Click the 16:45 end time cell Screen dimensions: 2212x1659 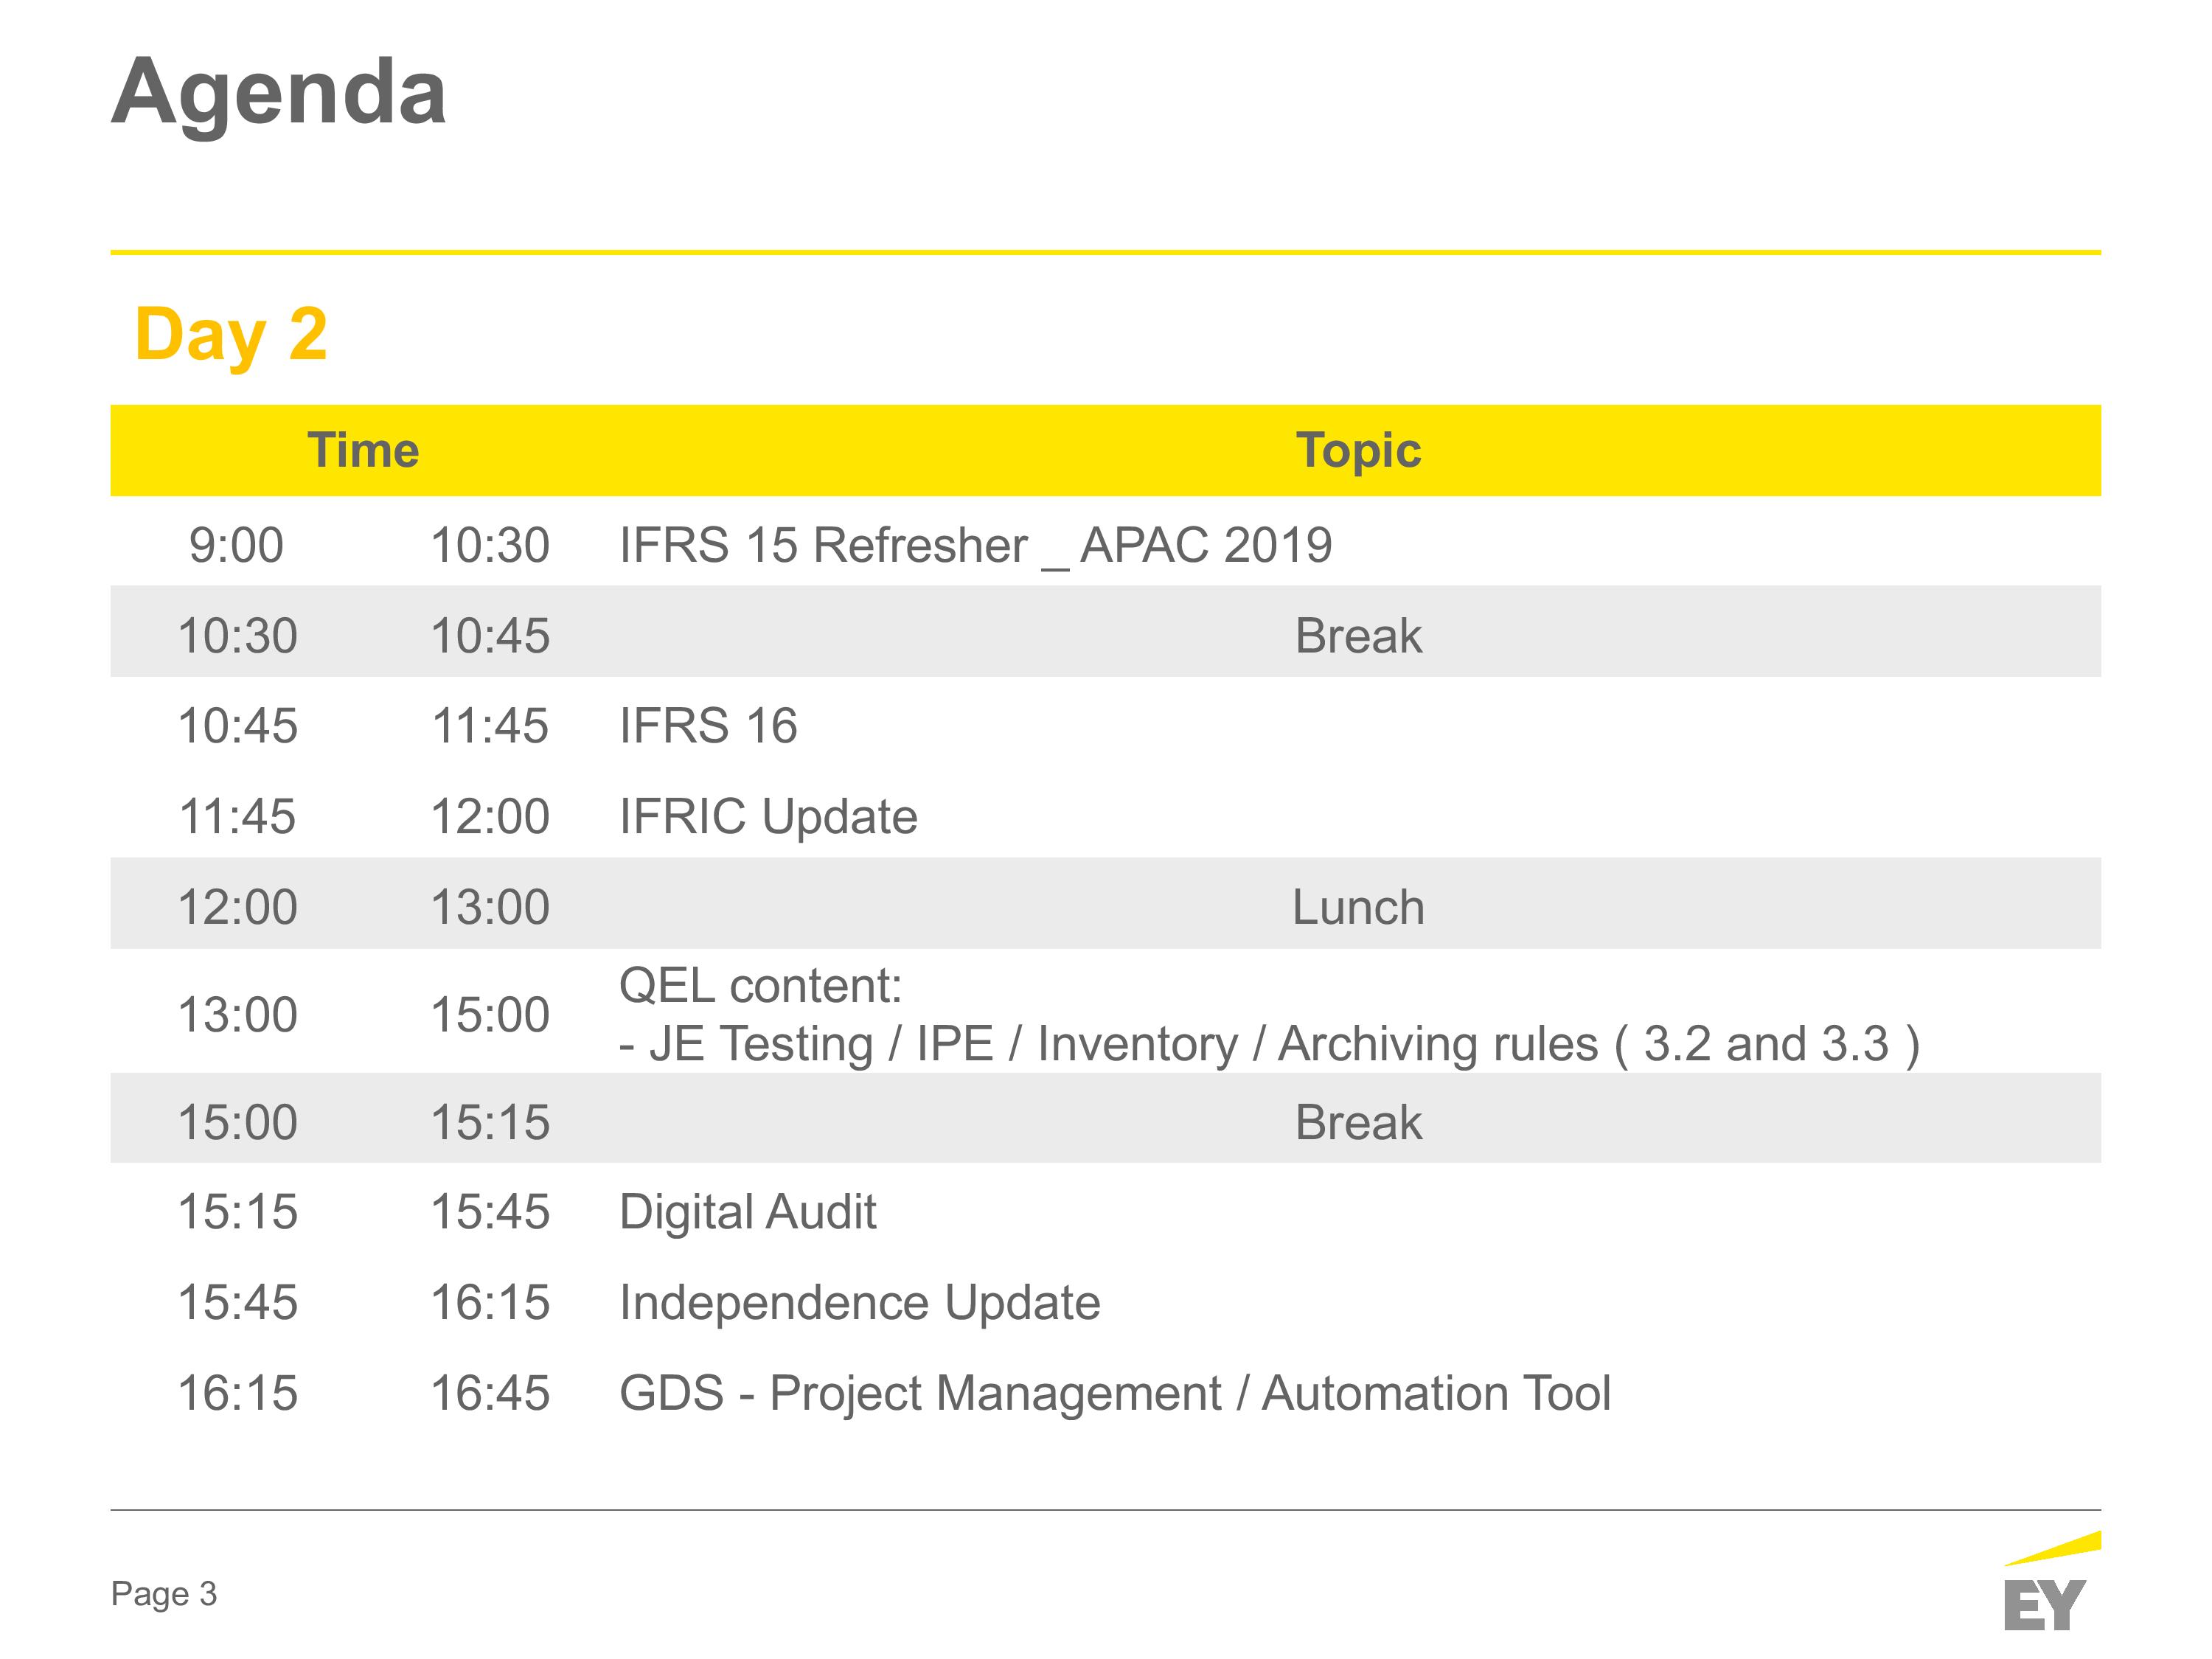(490, 1394)
